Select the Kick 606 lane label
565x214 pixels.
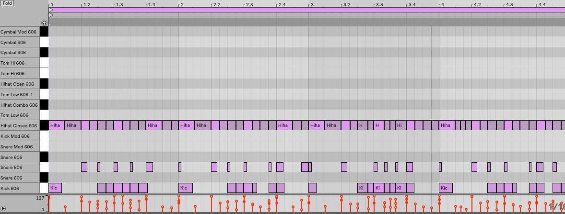[x=19, y=188]
